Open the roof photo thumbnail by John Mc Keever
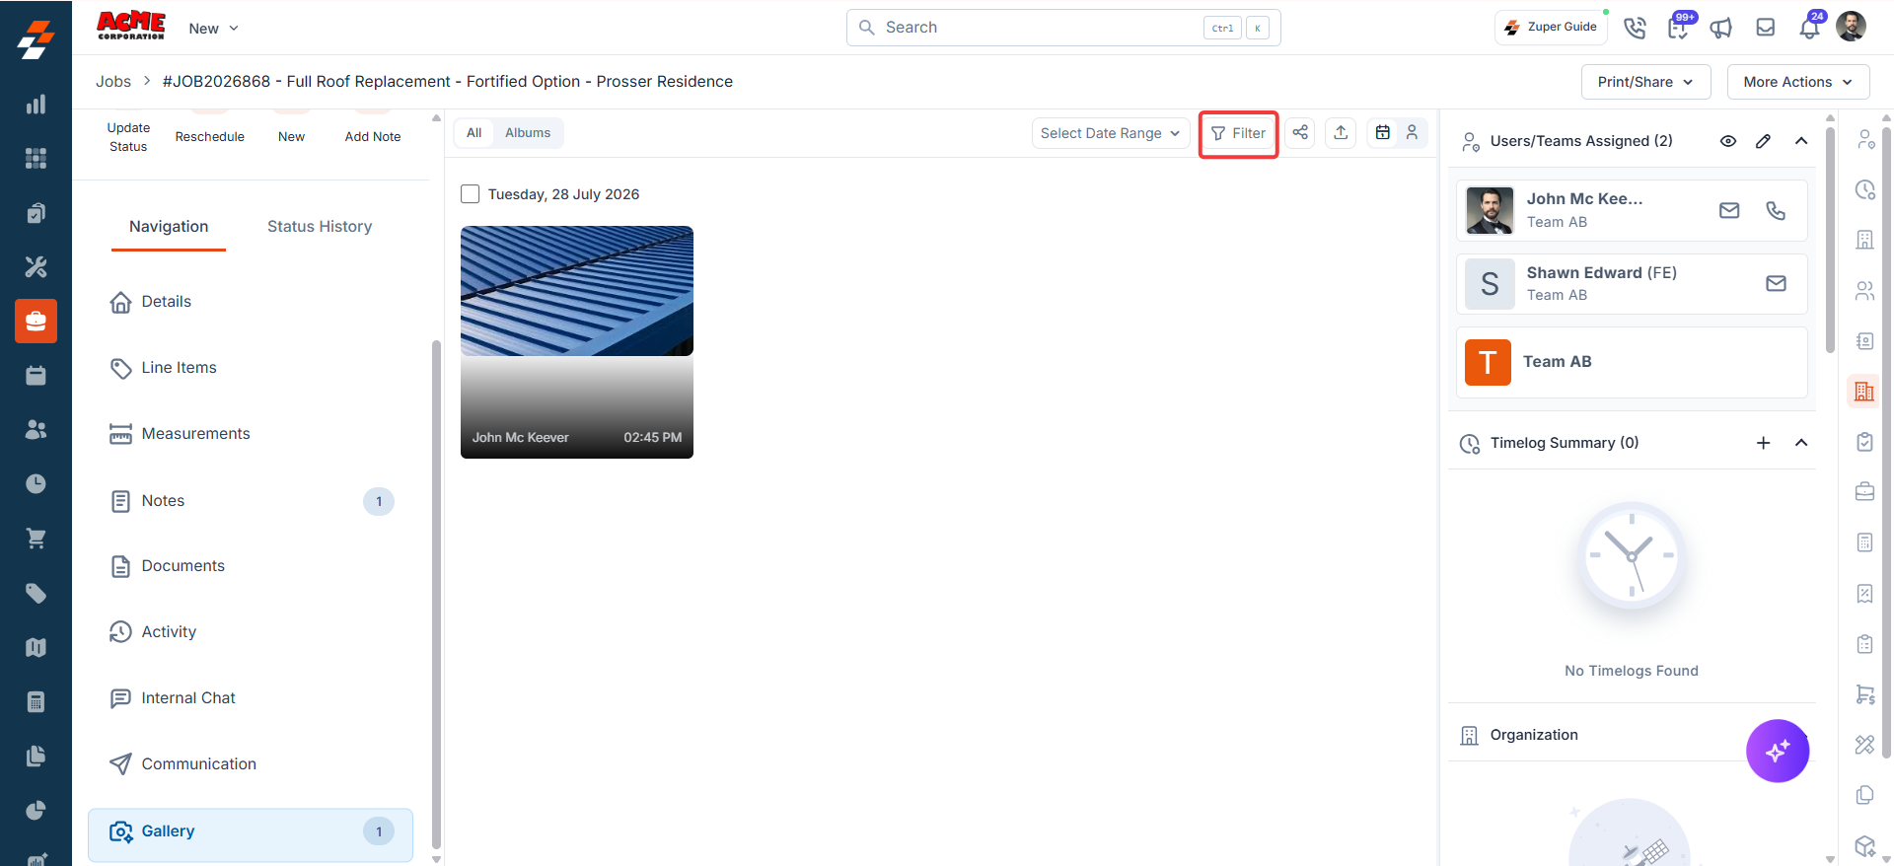Screen dimensions: 1894x866 click(577, 342)
